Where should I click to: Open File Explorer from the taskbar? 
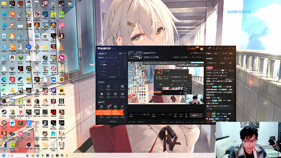[33, 155]
